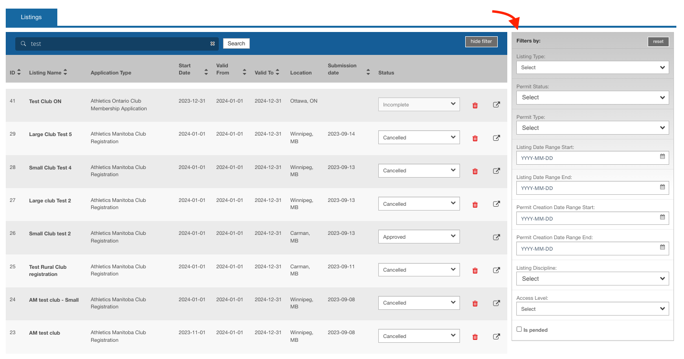Select the Listings tab
The width and height of the screenshot is (684, 359).
click(x=31, y=17)
